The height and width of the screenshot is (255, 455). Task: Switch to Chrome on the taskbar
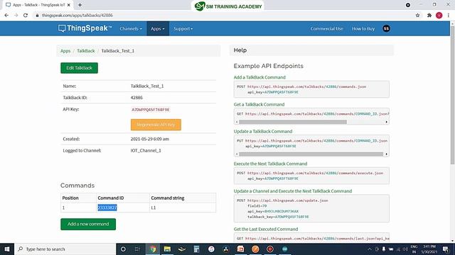tap(153, 249)
